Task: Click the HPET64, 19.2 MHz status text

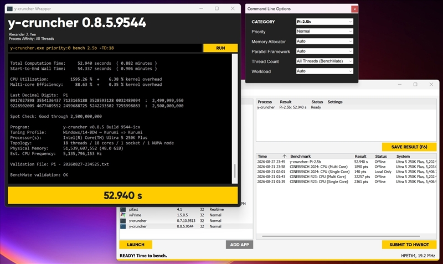Action: pos(418,256)
